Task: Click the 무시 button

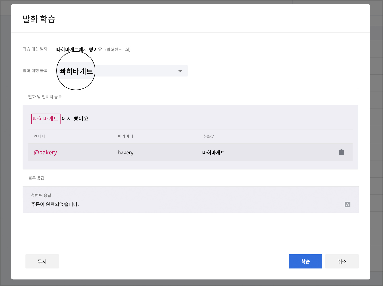Action: click(42, 261)
